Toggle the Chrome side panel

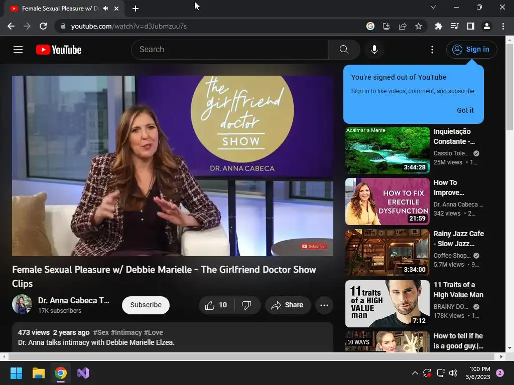pyautogui.click(x=471, y=26)
